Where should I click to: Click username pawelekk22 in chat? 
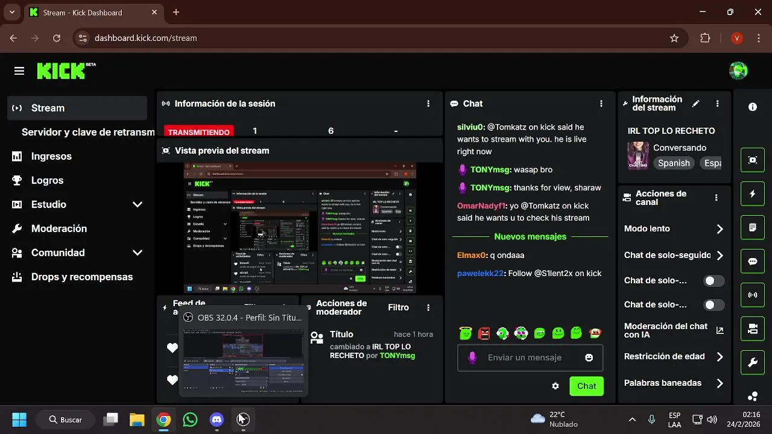click(480, 273)
